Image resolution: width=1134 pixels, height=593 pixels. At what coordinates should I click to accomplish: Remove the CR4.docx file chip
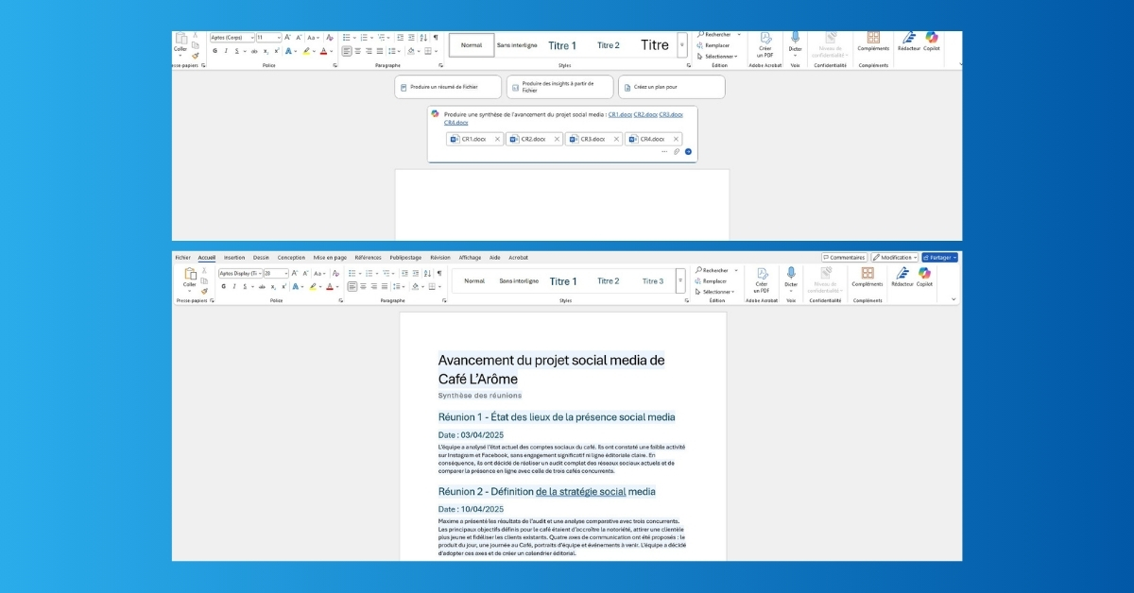pyautogui.click(x=676, y=139)
